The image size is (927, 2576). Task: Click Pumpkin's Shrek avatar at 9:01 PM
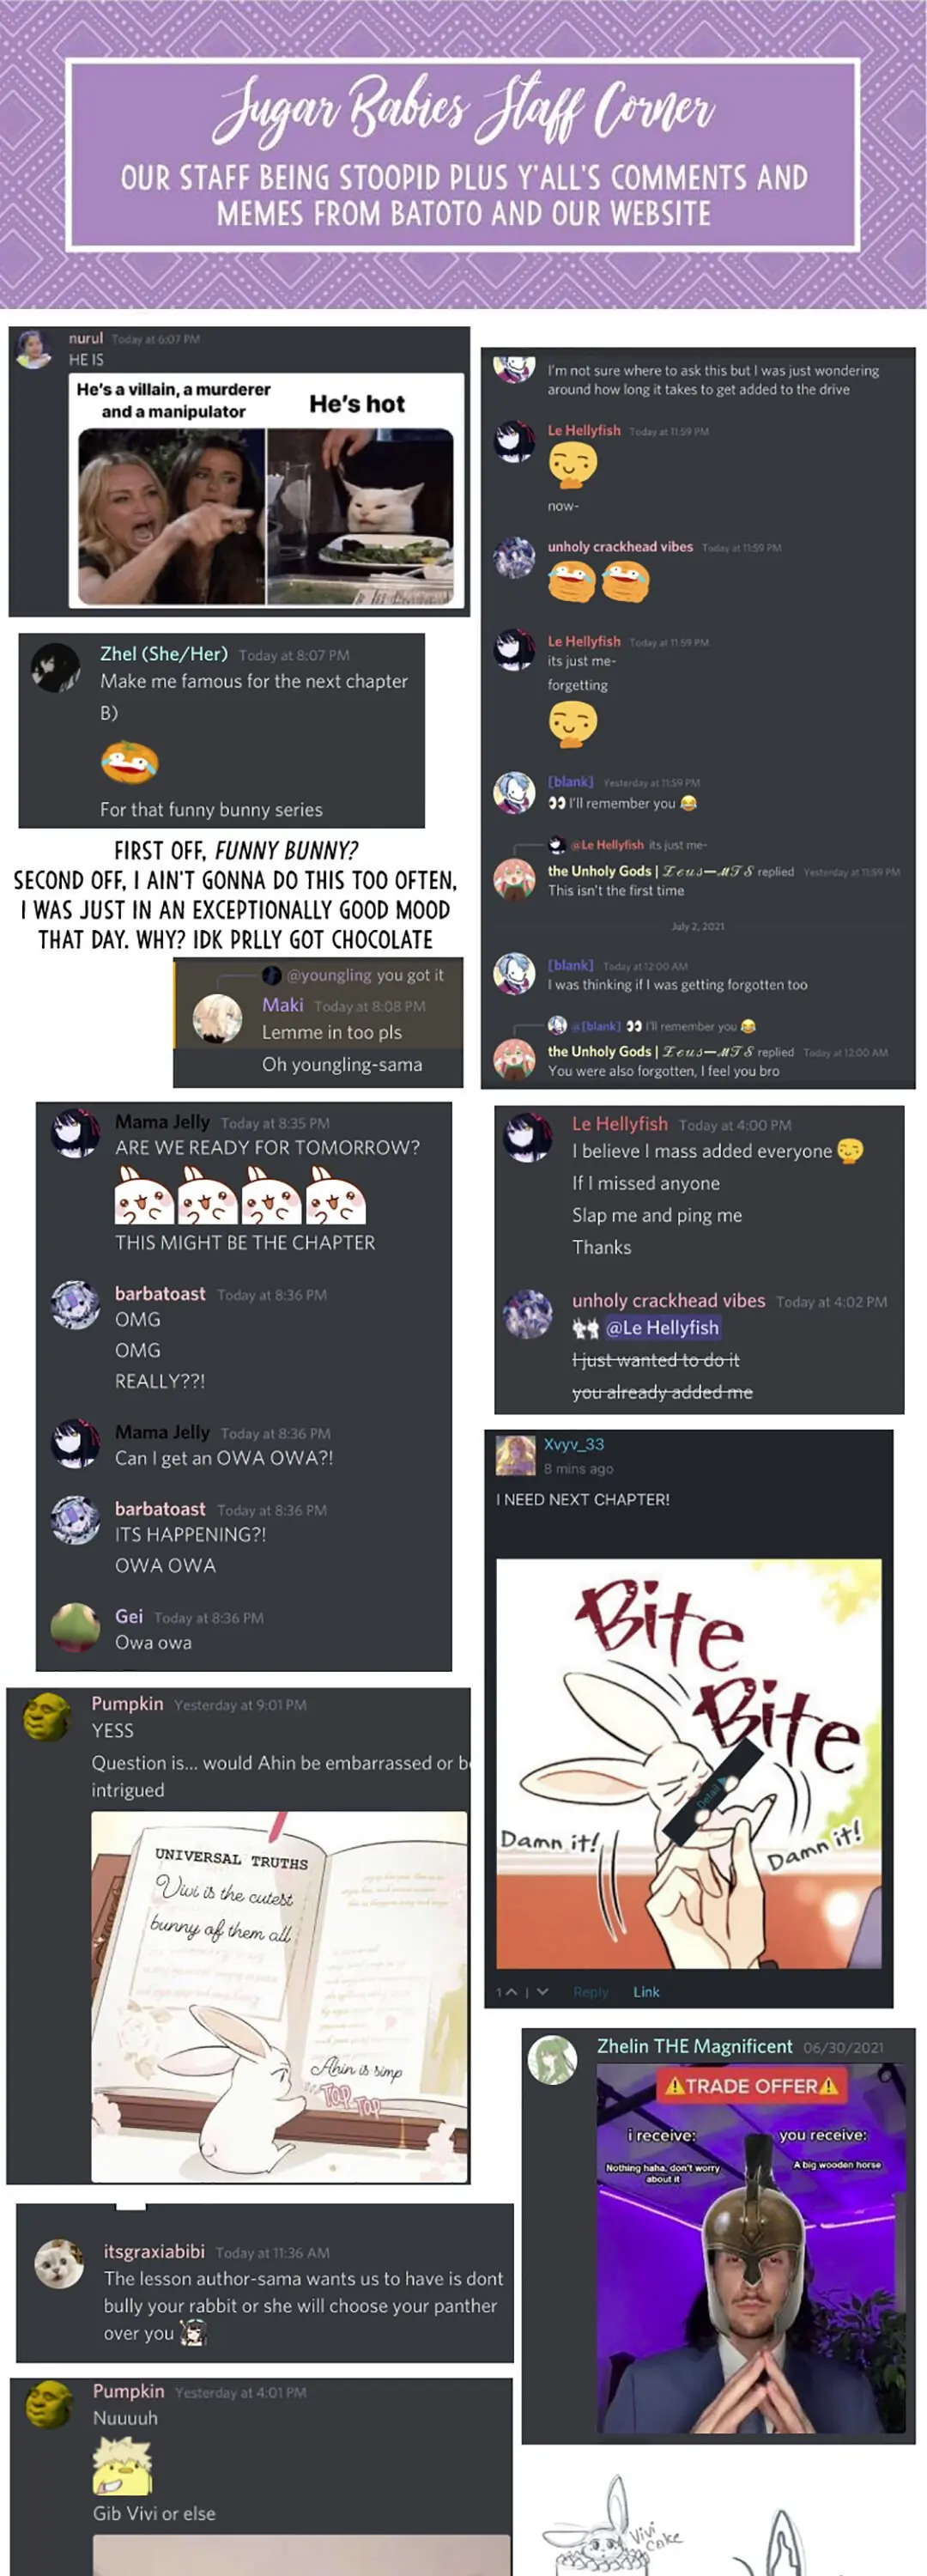[46, 1717]
